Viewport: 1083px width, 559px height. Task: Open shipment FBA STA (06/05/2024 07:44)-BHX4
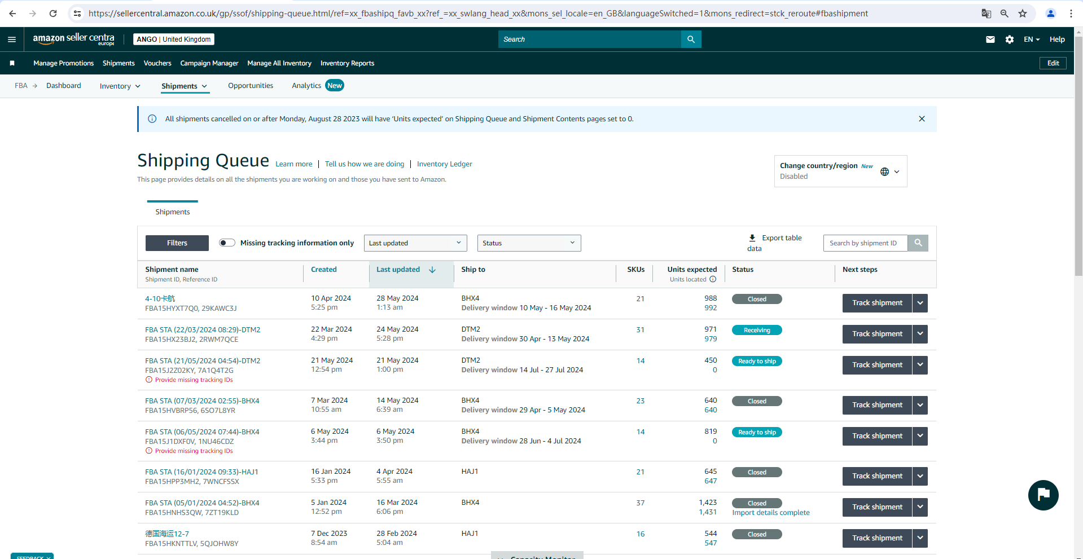coord(202,432)
